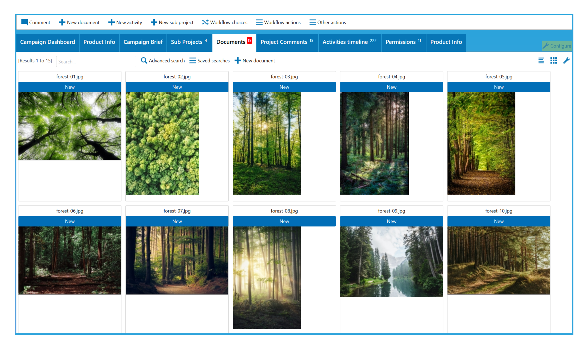Click the Results 1 to 15 counter
This screenshot has height=347, width=587.
(x=35, y=61)
